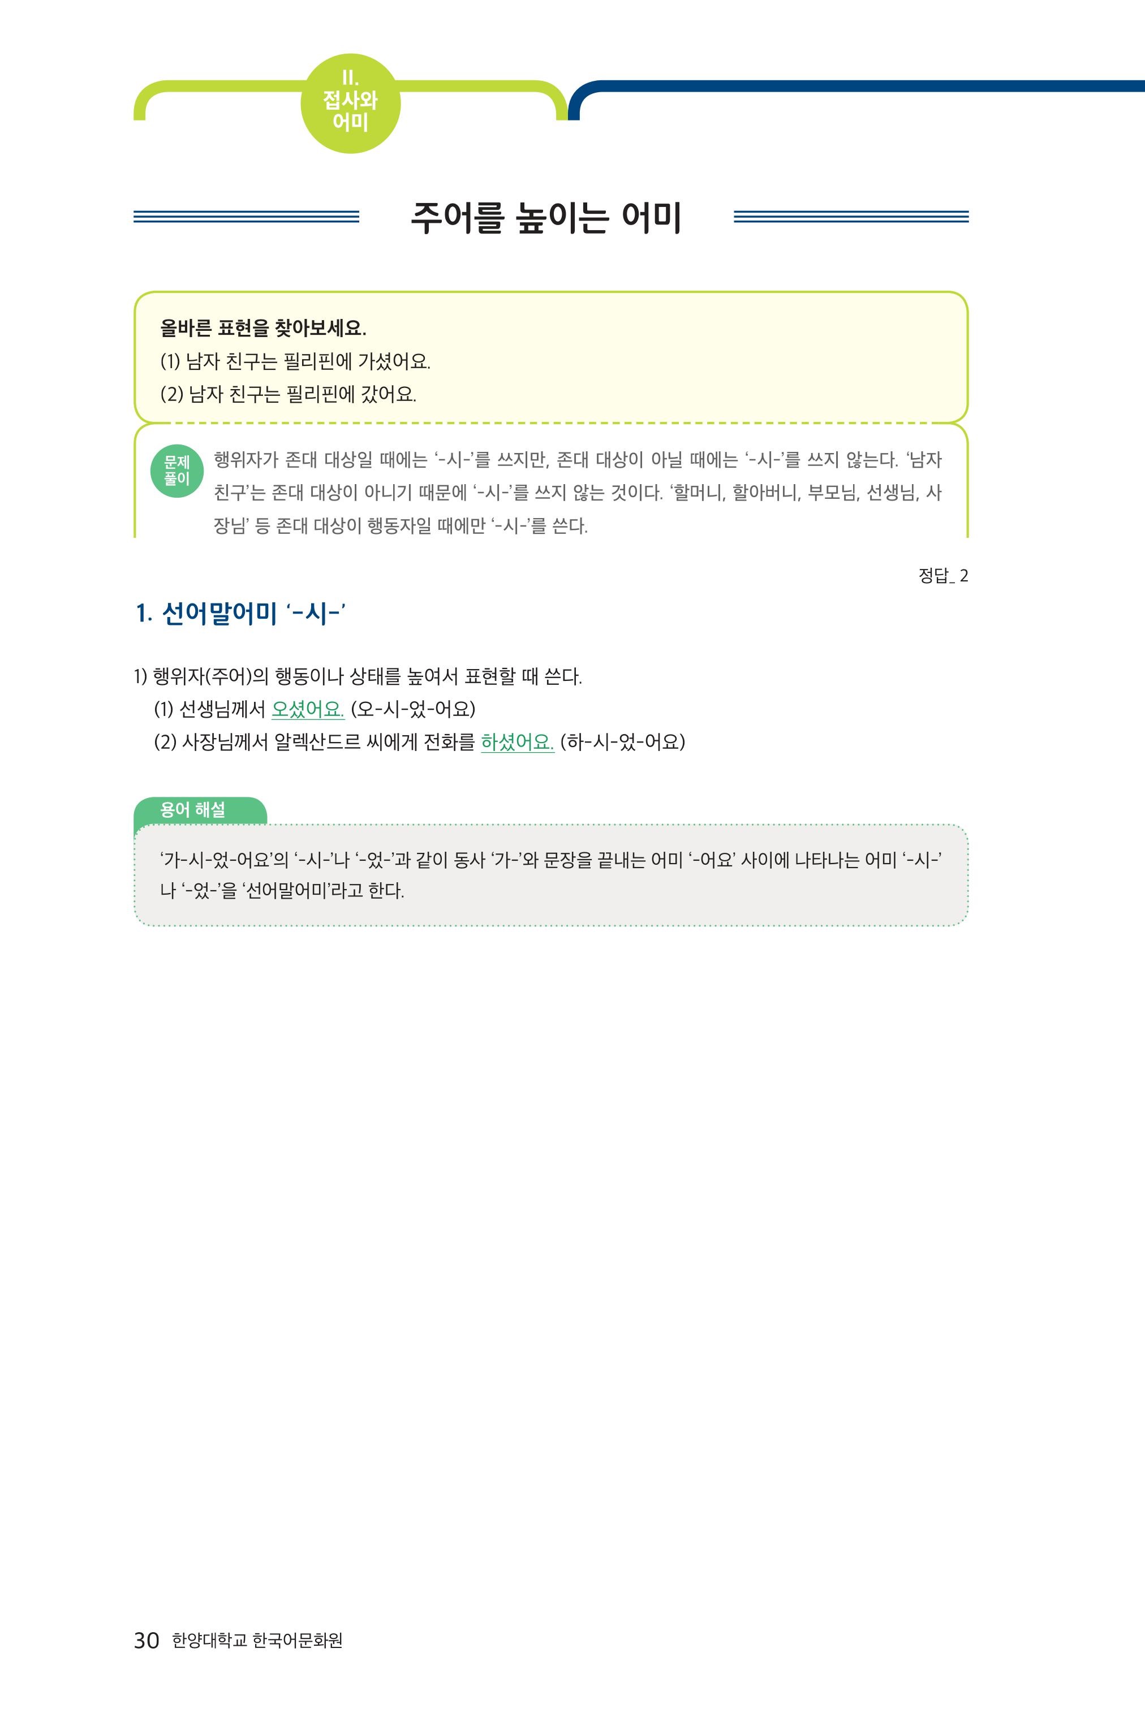Click the green circle chapter badge '접사와 어미'
This screenshot has height=1717, width=1145.
coord(351,103)
